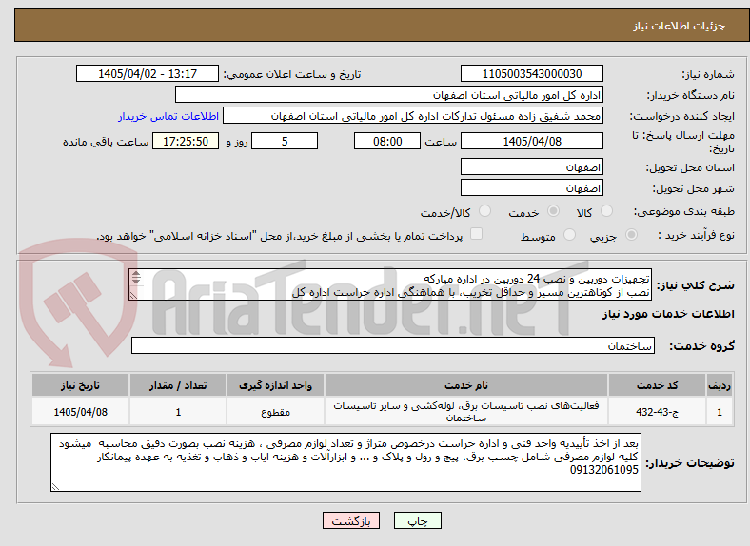Click the نام دستگاه خریدار field

tap(389, 95)
